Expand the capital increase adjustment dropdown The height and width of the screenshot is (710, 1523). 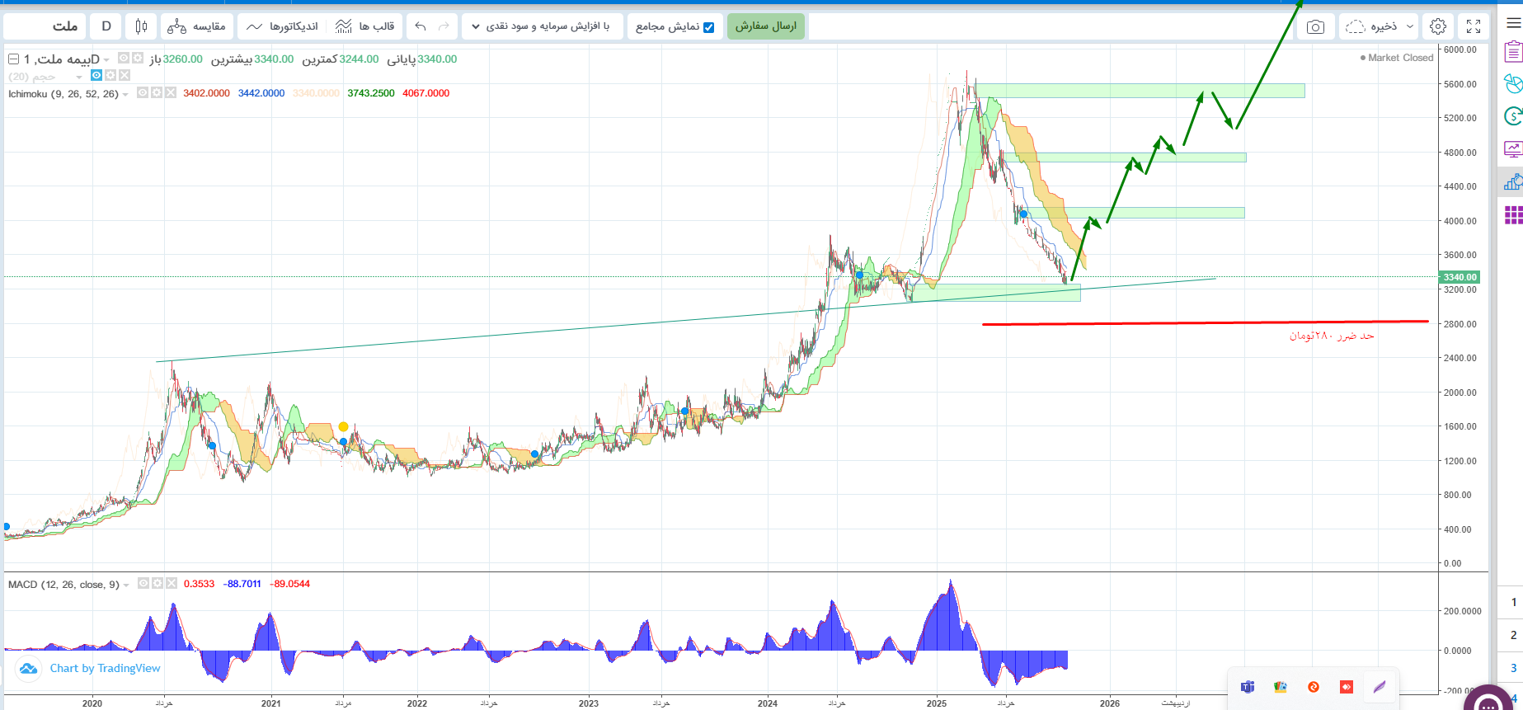[542, 26]
